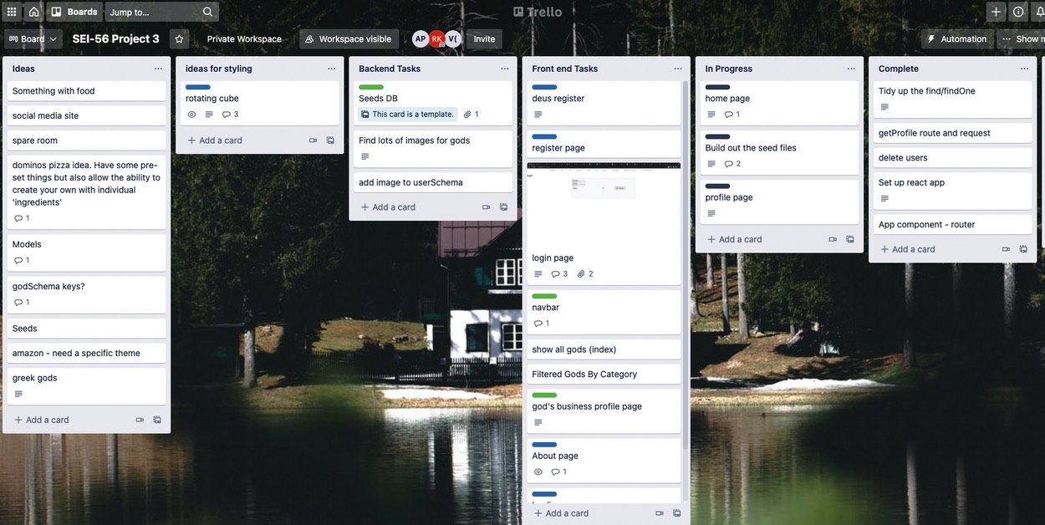Viewport: 1045px width, 525px height.
Task: Open the information icon in header
Action: (1018, 12)
